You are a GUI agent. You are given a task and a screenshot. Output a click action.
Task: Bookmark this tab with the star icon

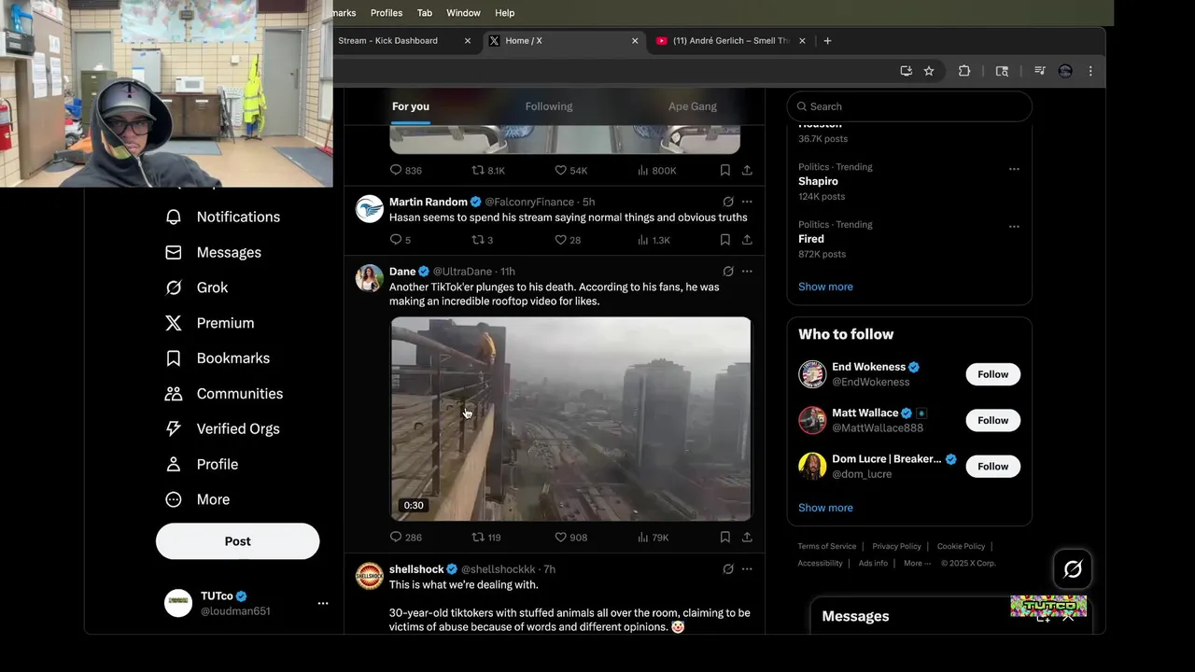point(929,71)
